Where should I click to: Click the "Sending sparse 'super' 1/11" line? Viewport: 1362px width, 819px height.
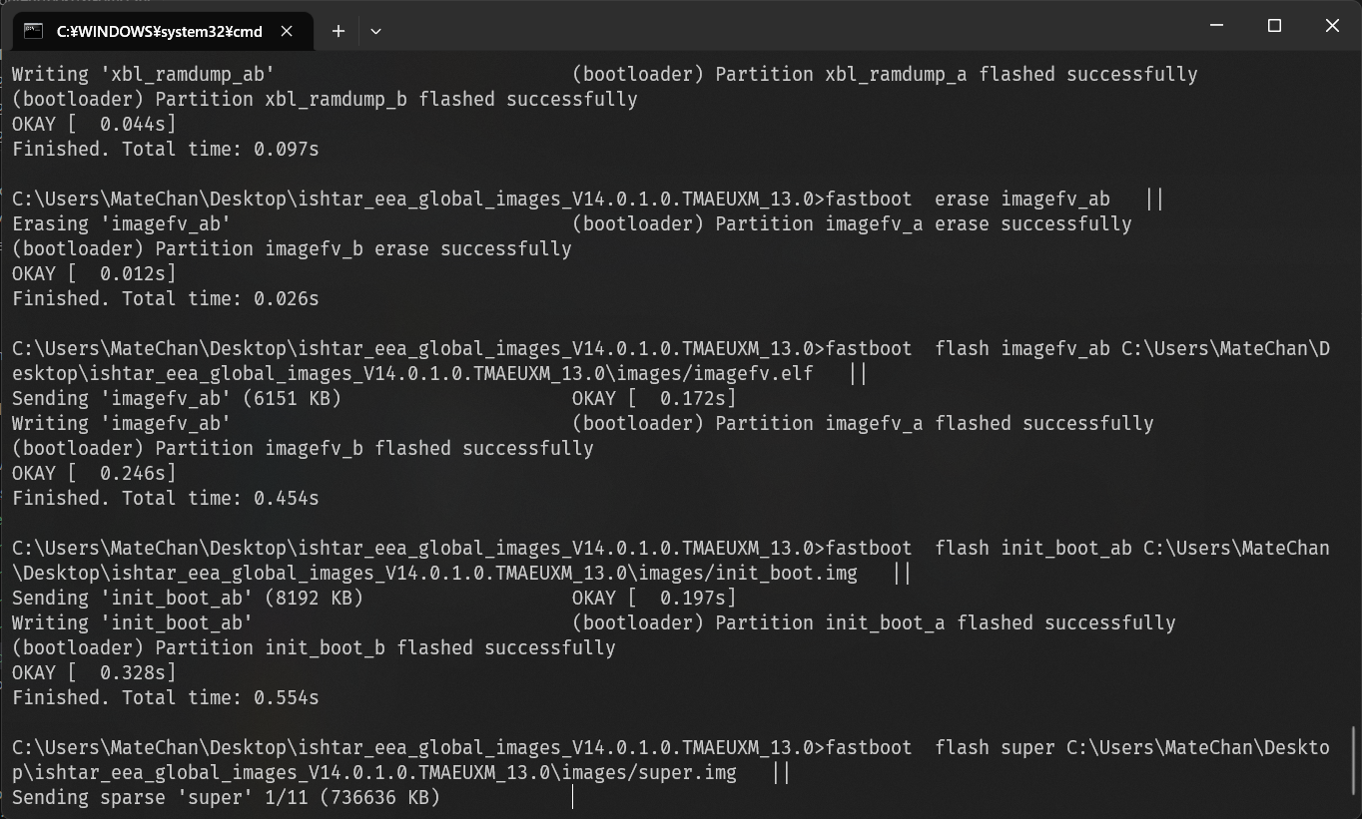click(x=226, y=797)
